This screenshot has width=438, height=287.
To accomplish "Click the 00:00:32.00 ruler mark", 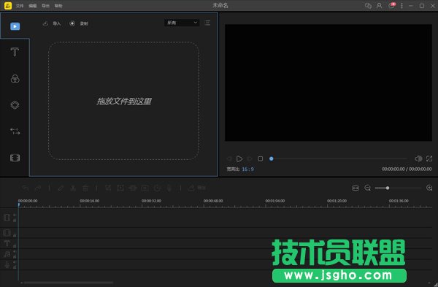I will coord(151,201).
